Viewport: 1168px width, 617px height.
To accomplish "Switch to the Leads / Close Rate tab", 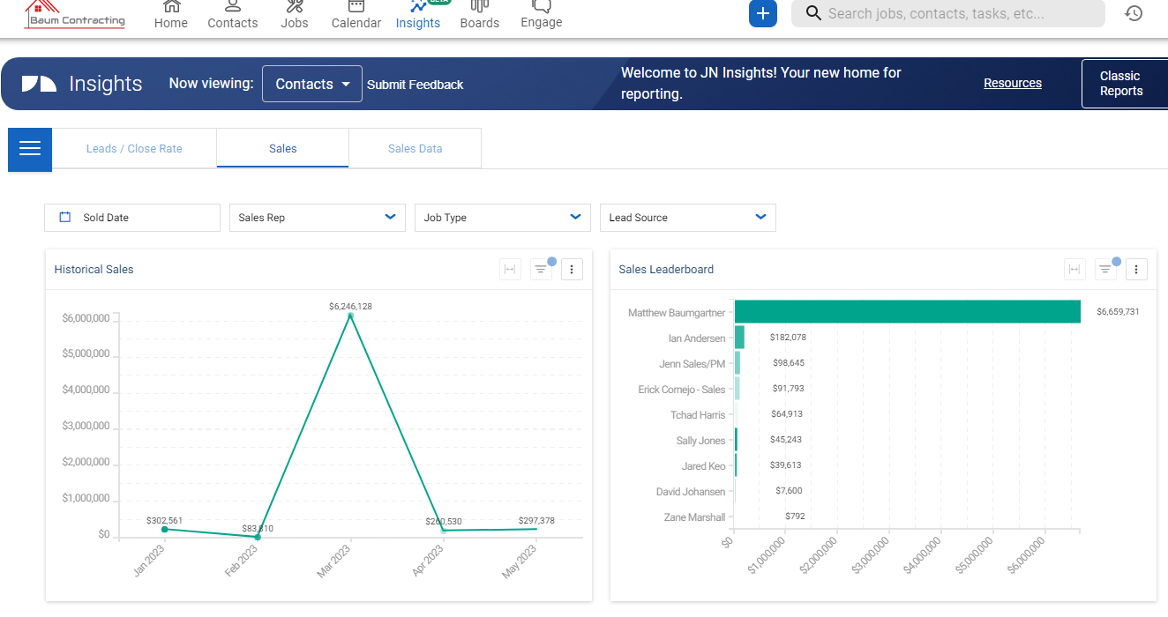I will click(x=134, y=148).
